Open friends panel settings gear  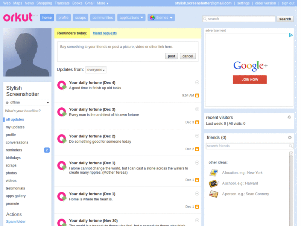(290, 137)
